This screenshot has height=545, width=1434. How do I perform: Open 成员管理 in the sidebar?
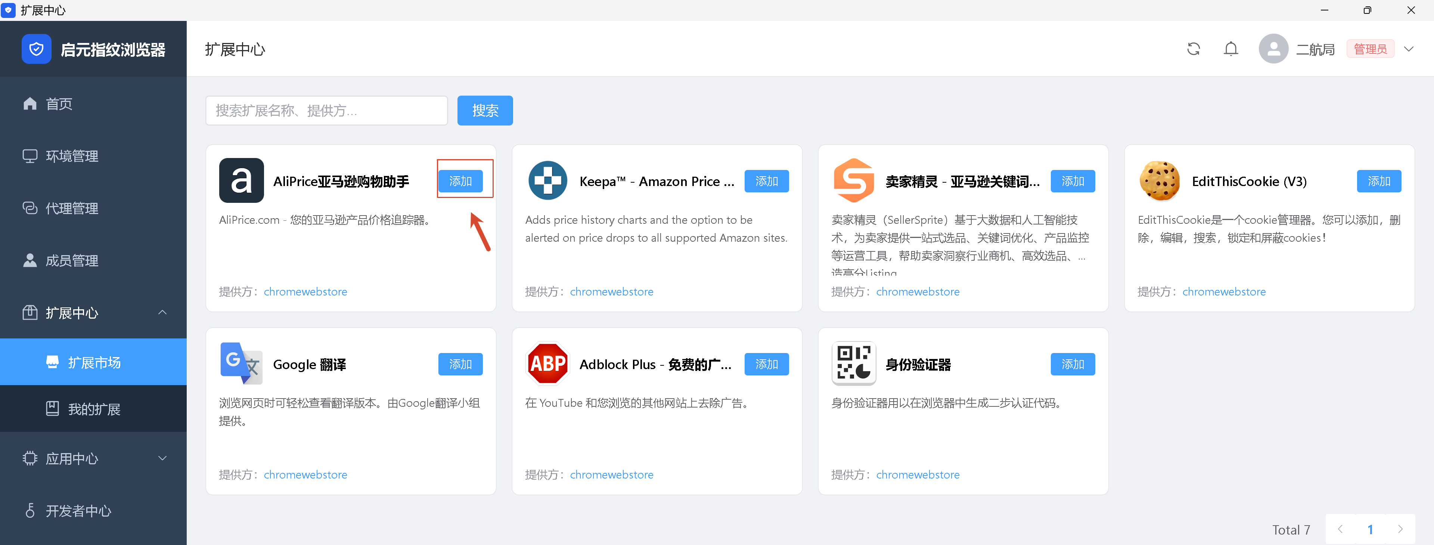93,260
